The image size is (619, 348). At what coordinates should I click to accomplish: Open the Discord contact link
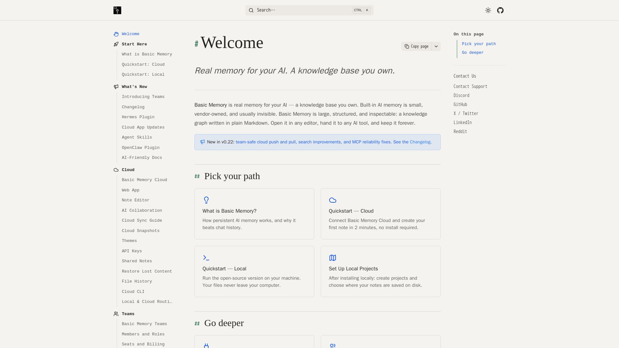pos(461,95)
